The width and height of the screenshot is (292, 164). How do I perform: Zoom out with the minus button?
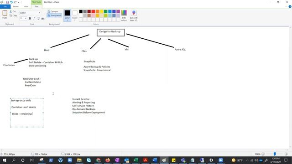pyautogui.click(x=263, y=154)
